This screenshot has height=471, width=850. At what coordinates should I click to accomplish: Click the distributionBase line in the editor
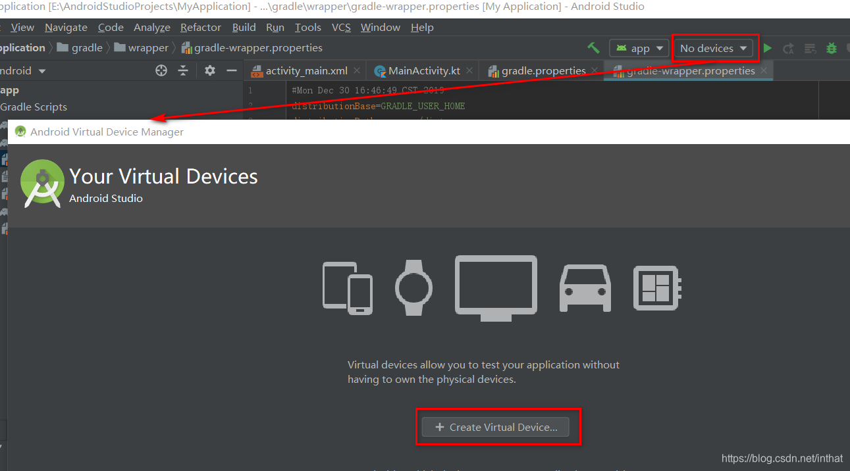379,106
